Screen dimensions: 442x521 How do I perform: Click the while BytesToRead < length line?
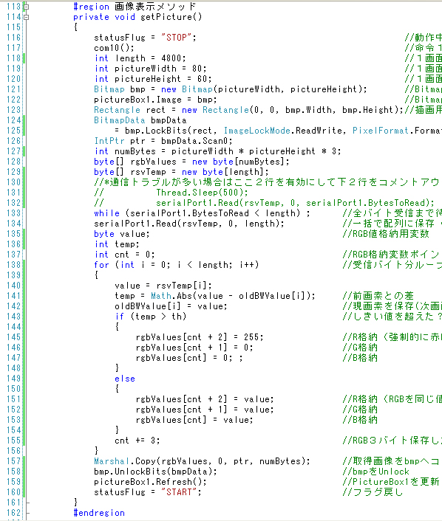pyautogui.click(x=202, y=213)
